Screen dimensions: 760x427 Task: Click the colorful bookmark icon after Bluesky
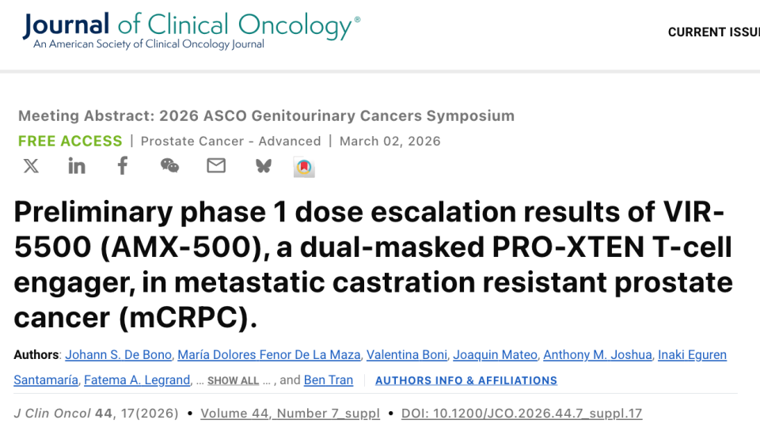tap(304, 167)
